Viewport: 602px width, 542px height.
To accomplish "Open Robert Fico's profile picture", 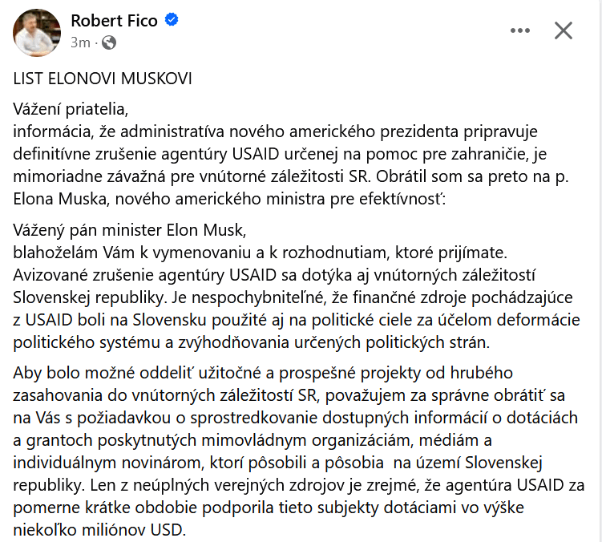I will (x=37, y=33).
